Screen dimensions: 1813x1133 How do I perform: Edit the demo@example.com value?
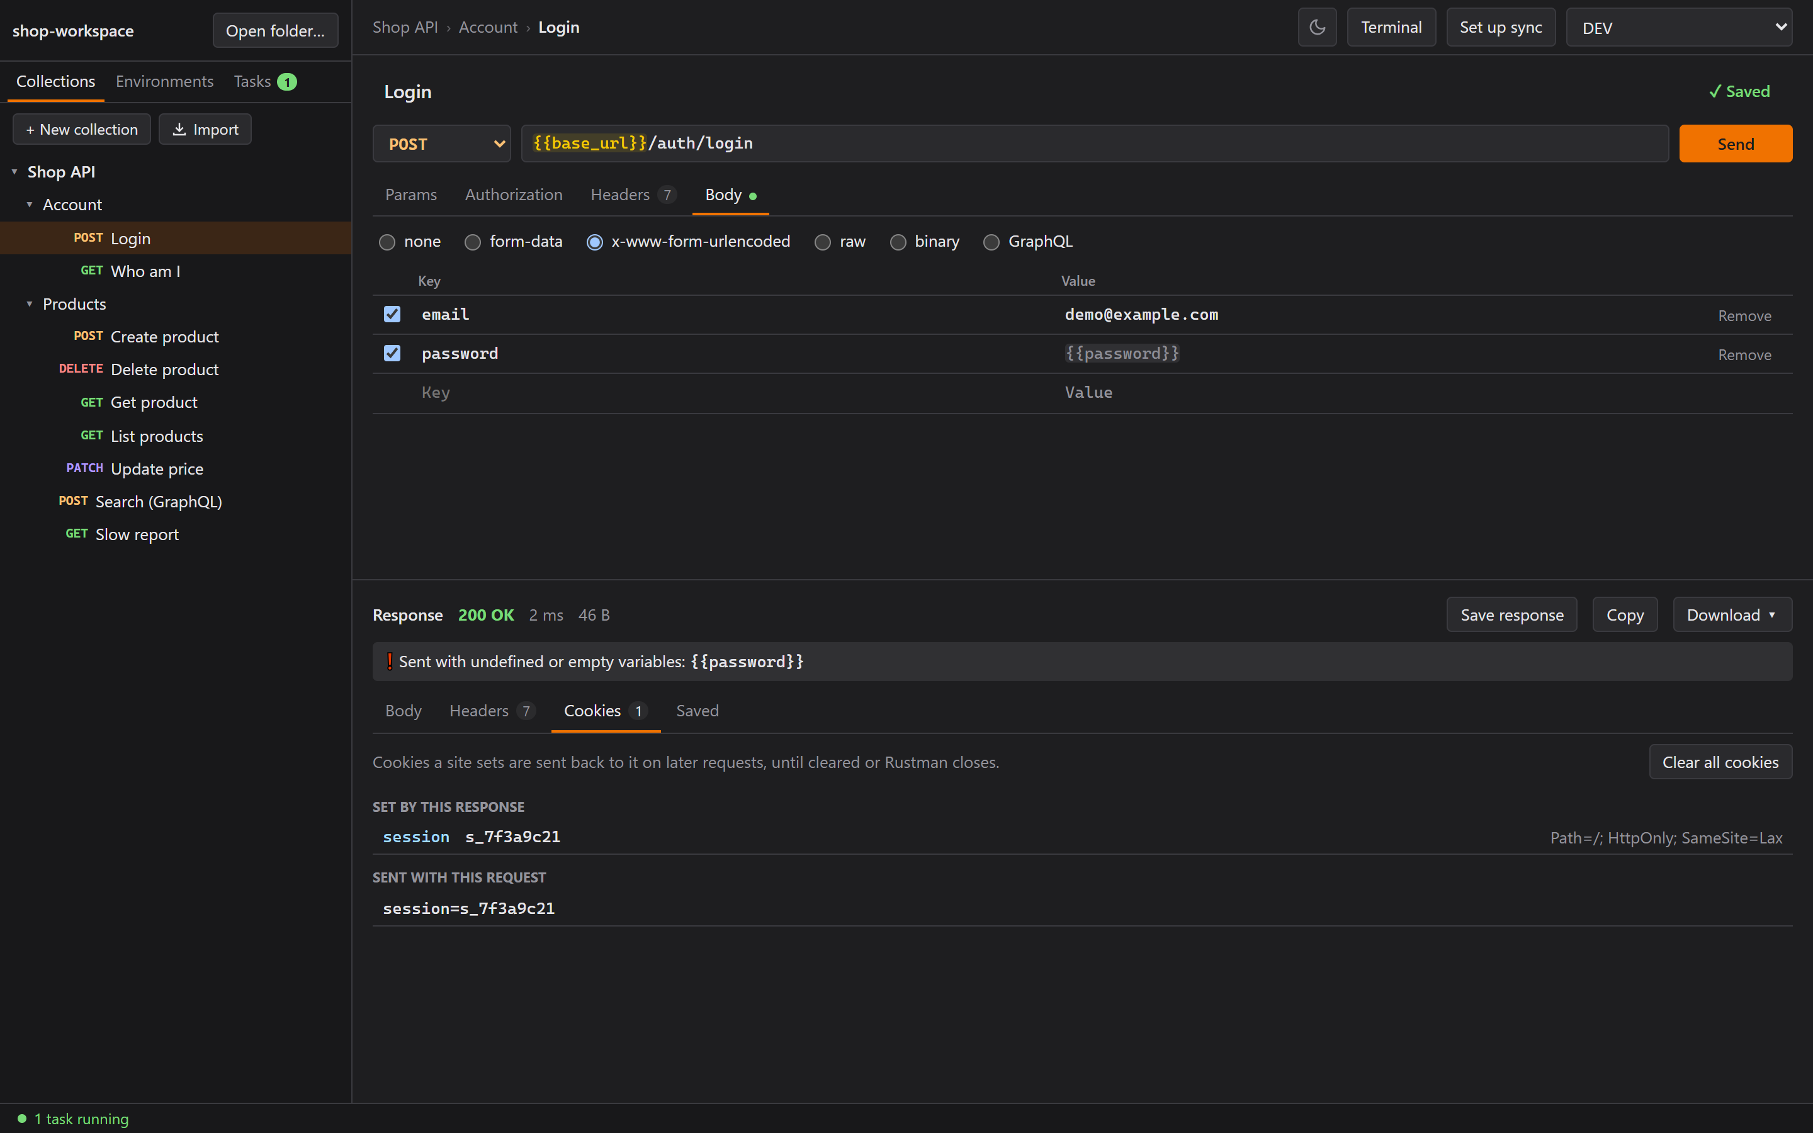click(1375, 315)
